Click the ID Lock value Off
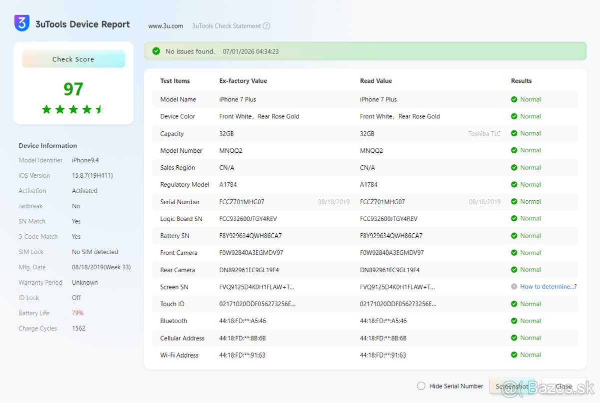600x403 pixels. click(x=76, y=298)
